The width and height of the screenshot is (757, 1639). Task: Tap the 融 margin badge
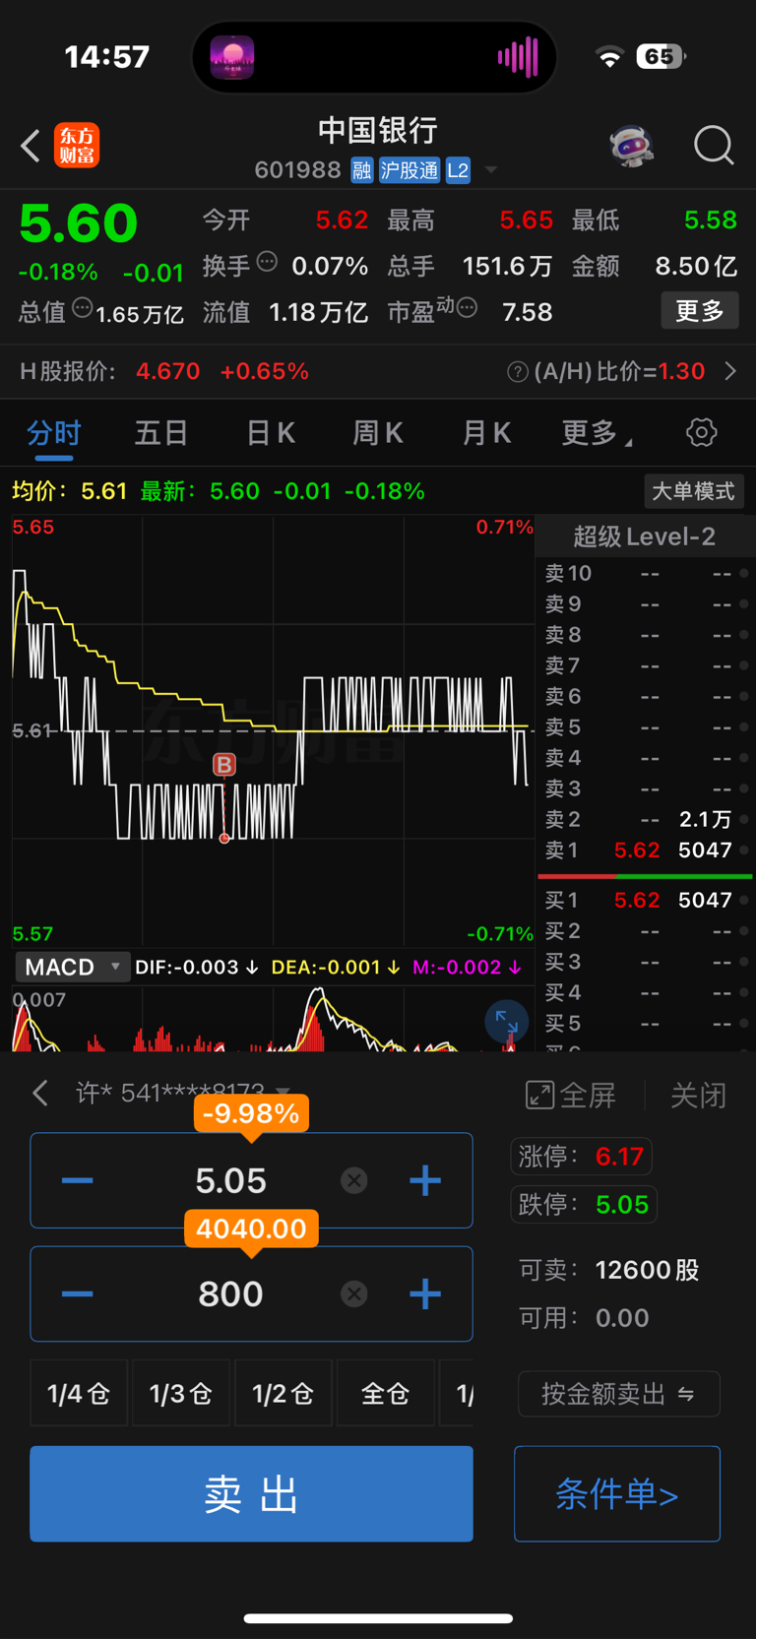coord(361,170)
